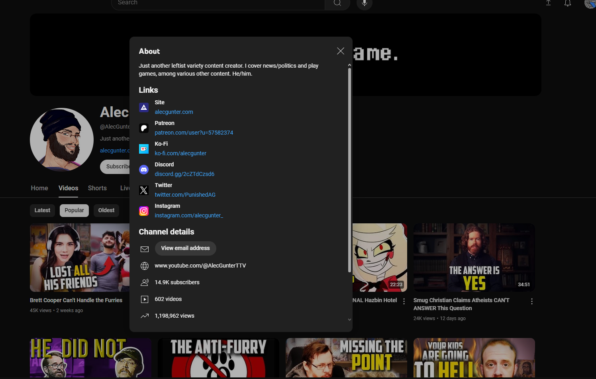Focus the Search input field
Viewport: 596px width, 379px height.
pyautogui.click(x=218, y=3)
